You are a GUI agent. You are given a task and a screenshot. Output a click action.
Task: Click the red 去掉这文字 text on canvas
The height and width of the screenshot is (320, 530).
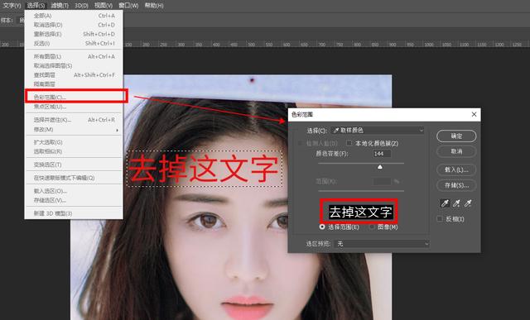coord(204,169)
